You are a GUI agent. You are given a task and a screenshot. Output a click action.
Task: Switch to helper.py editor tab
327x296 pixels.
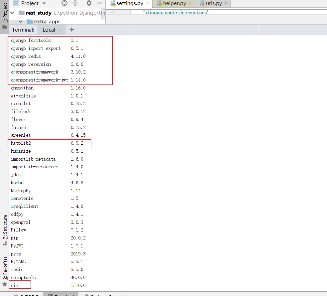point(174,3)
